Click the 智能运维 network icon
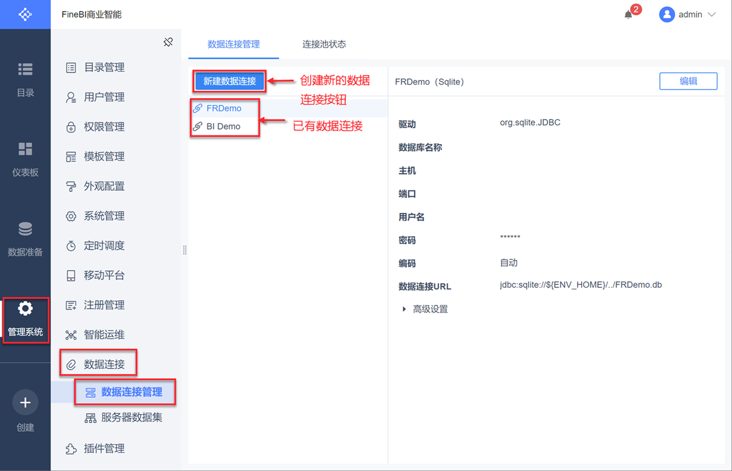The image size is (732, 471). pos(71,335)
